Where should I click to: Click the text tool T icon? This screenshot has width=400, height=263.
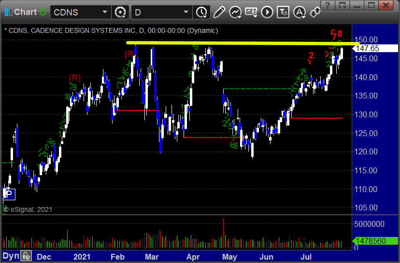click(283, 12)
